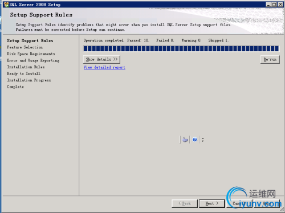Click the Setup Support Rules page heading
The width and height of the screenshot is (285, 213).
click(x=41, y=15)
